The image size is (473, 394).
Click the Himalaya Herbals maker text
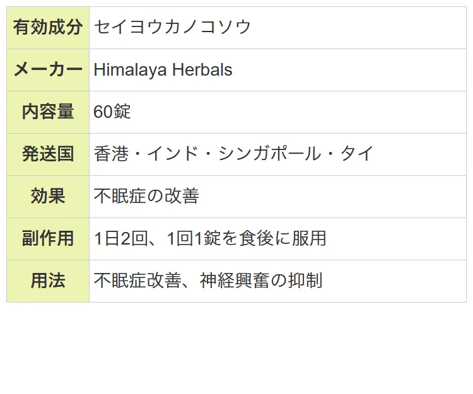(x=163, y=69)
